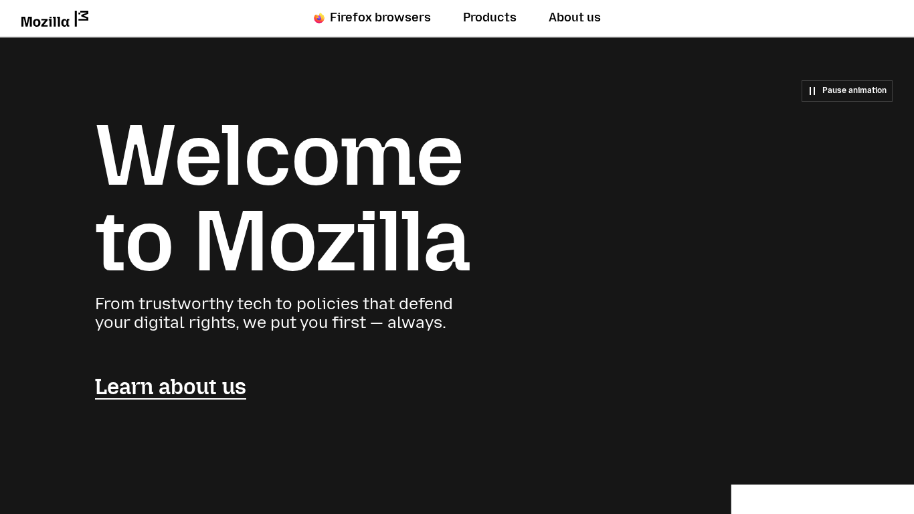
Task: Follow the Learn about us link
Action: click(x=171, y=386)
